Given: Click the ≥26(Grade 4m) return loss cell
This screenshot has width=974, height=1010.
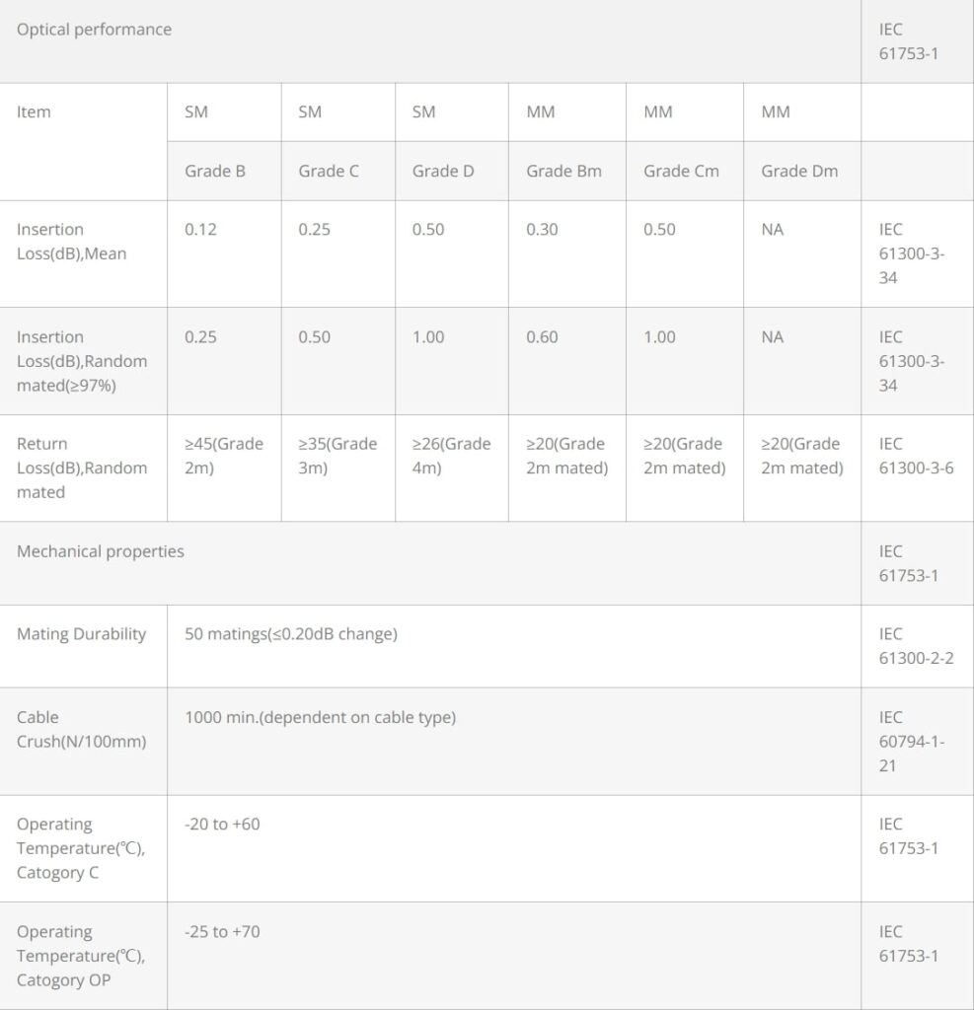Looking at the screenshot, I should tap(451, 456).
